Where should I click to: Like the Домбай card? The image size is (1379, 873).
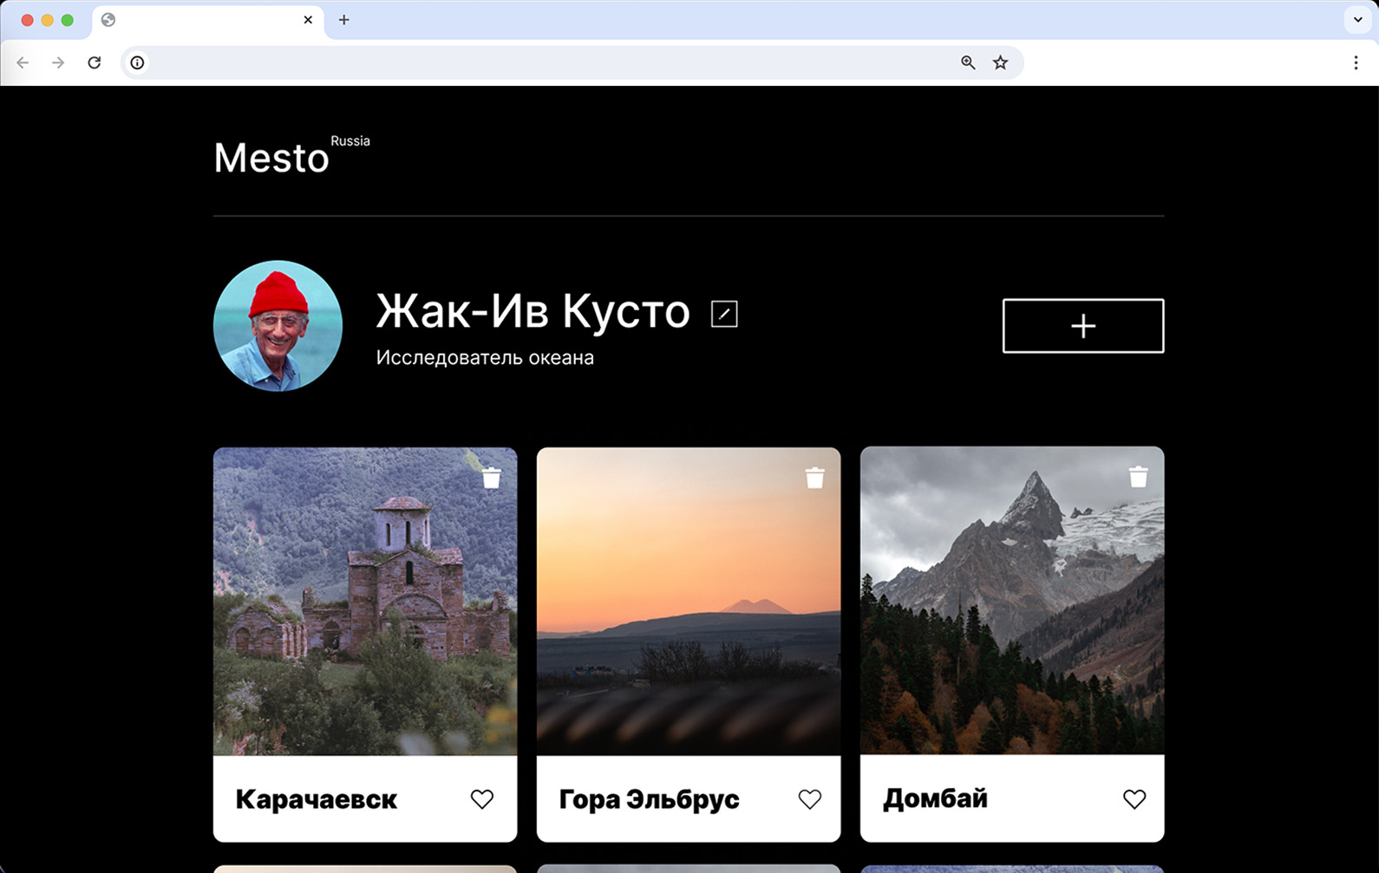point(1134,798)
